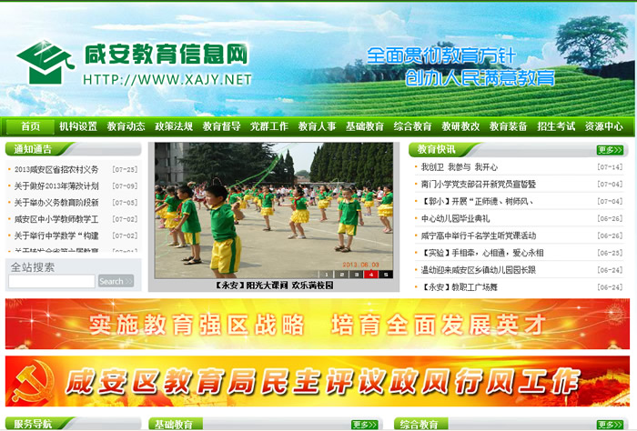Open notice 2013咸安区省招农村义务
Image resolution: width=637 pixels, height=431 pixels.
(x=56, y=170)
